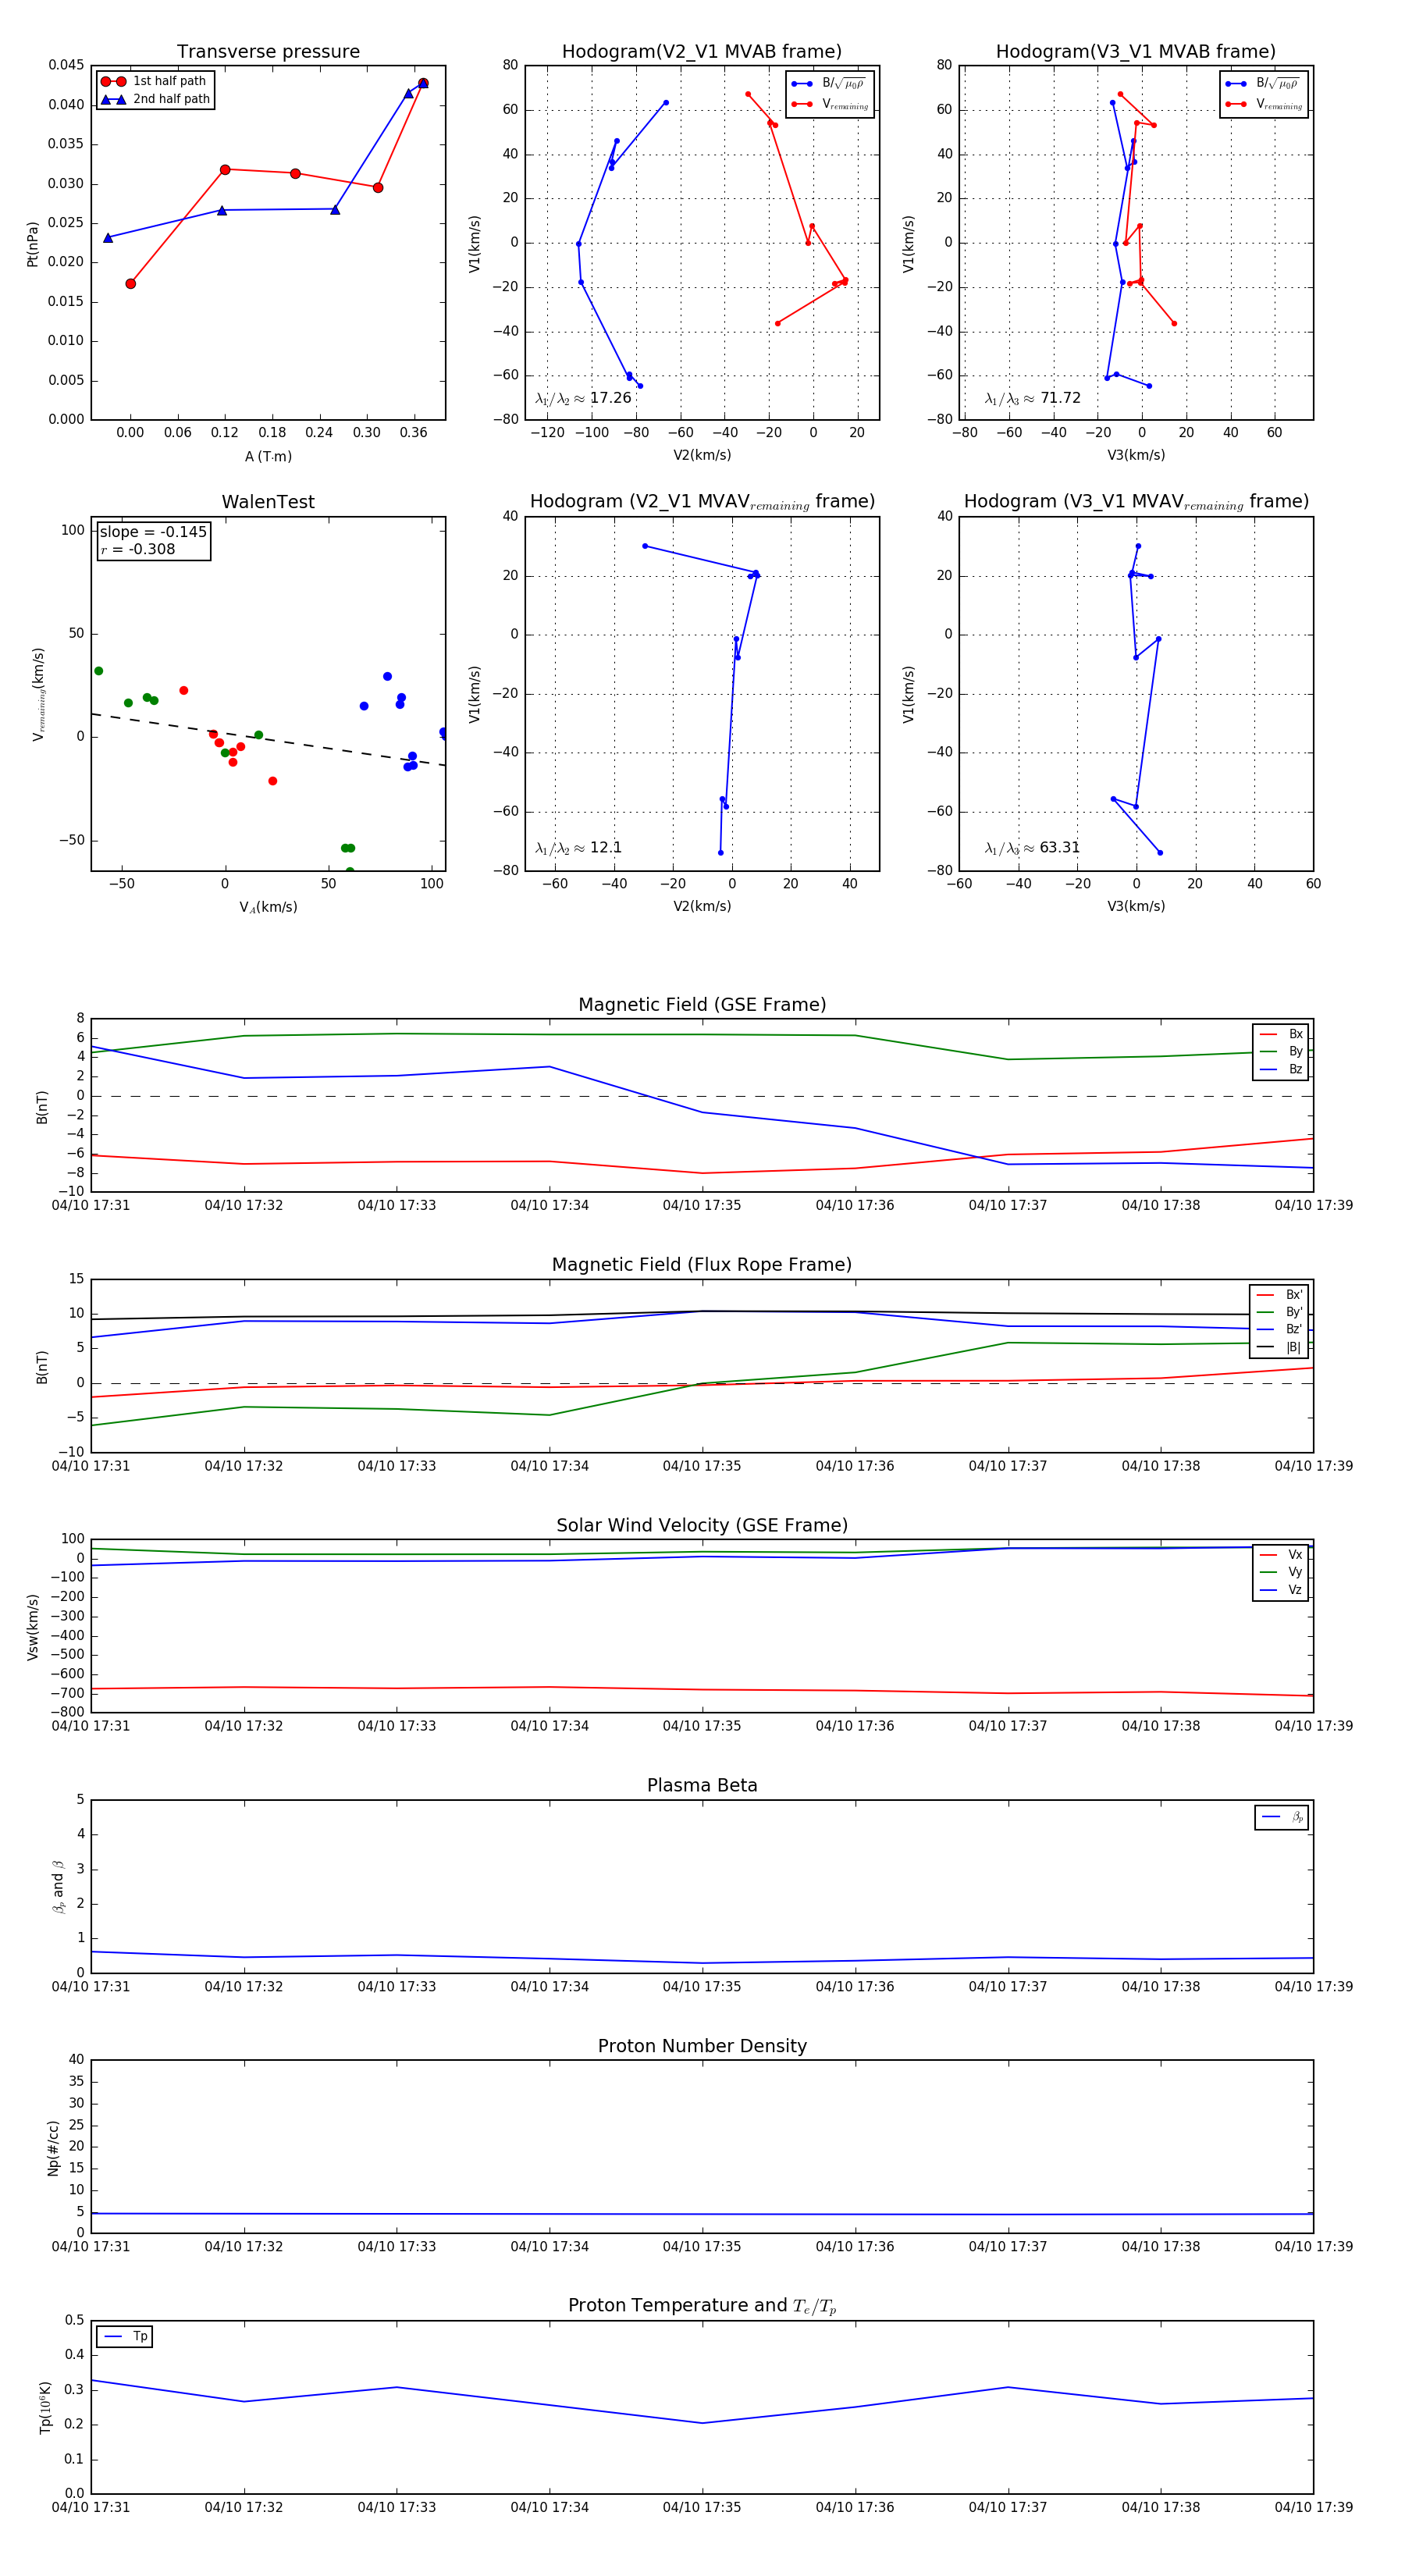Click the "V2(km/s)" label under V2_V1 MVAB hodogram
This screenshot has width=1405, height=2576.
[702, 456]
